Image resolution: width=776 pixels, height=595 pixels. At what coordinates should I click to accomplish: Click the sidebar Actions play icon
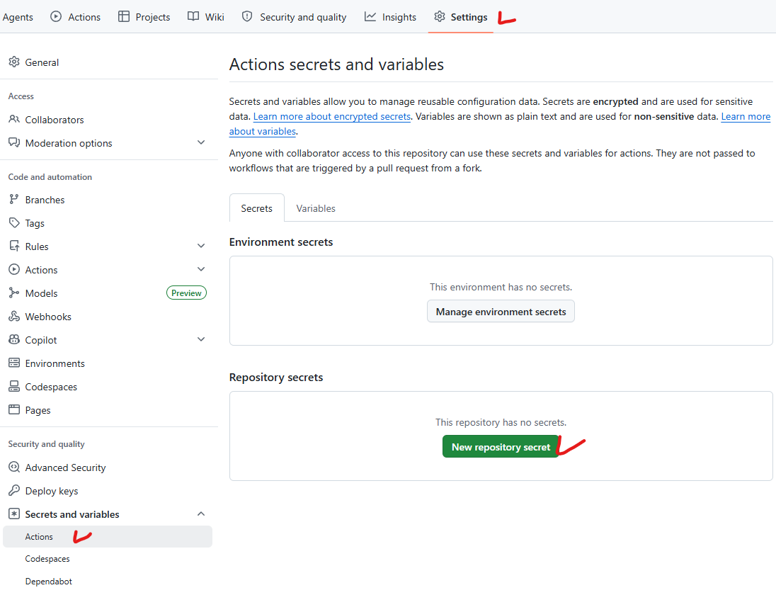[14, 269]
